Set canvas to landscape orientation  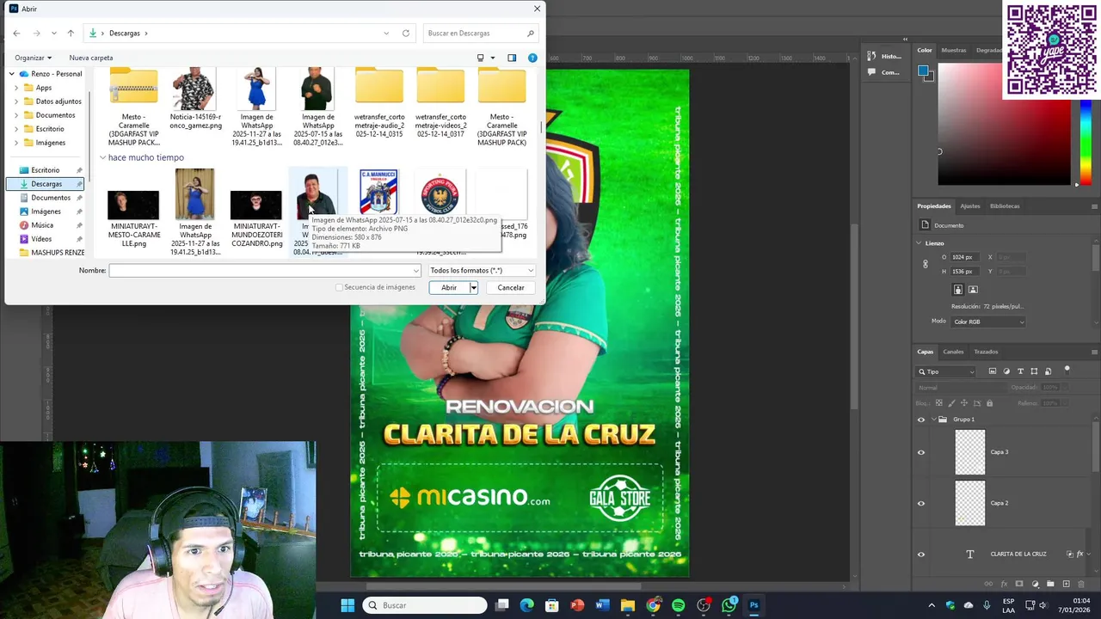point(973,290)
